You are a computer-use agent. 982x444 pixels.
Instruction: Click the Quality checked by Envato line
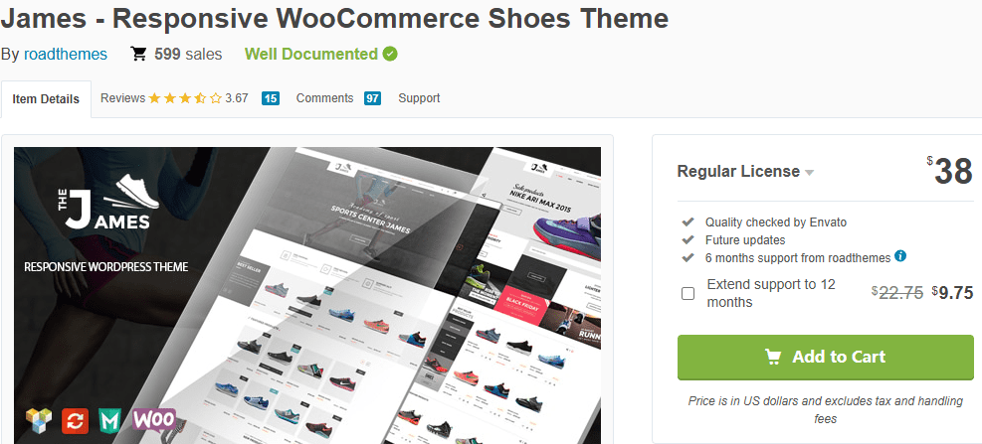(776, 222)
